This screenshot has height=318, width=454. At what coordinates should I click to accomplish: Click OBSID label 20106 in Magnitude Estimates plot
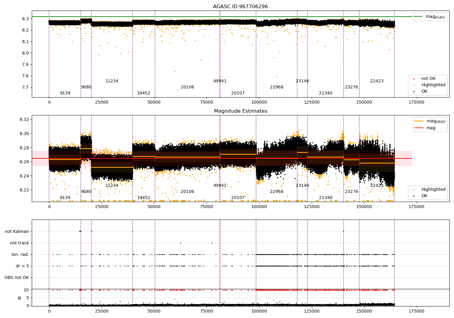click(187, 192)
